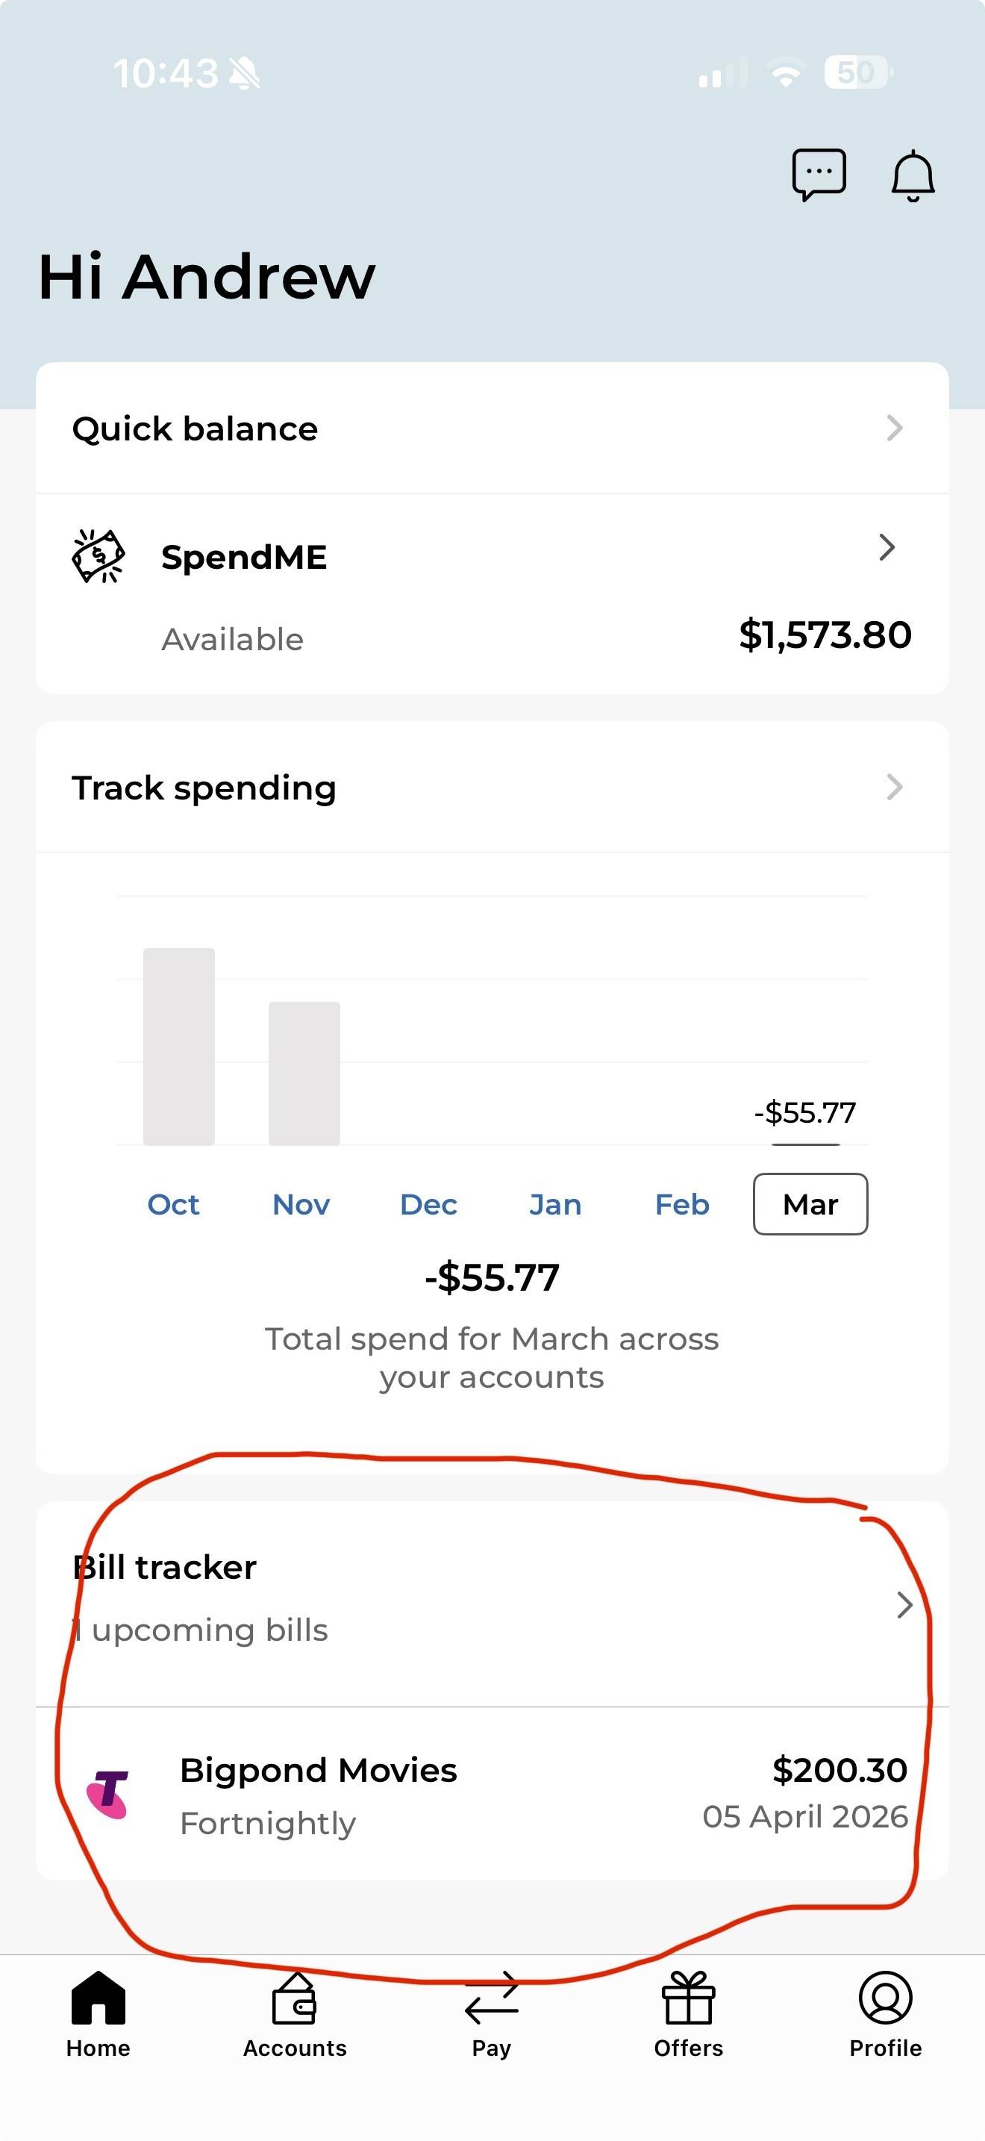The width and height of the screenshot is (985, 2141).
Task: Select Oct in spending months
Action: point(174,1204)
